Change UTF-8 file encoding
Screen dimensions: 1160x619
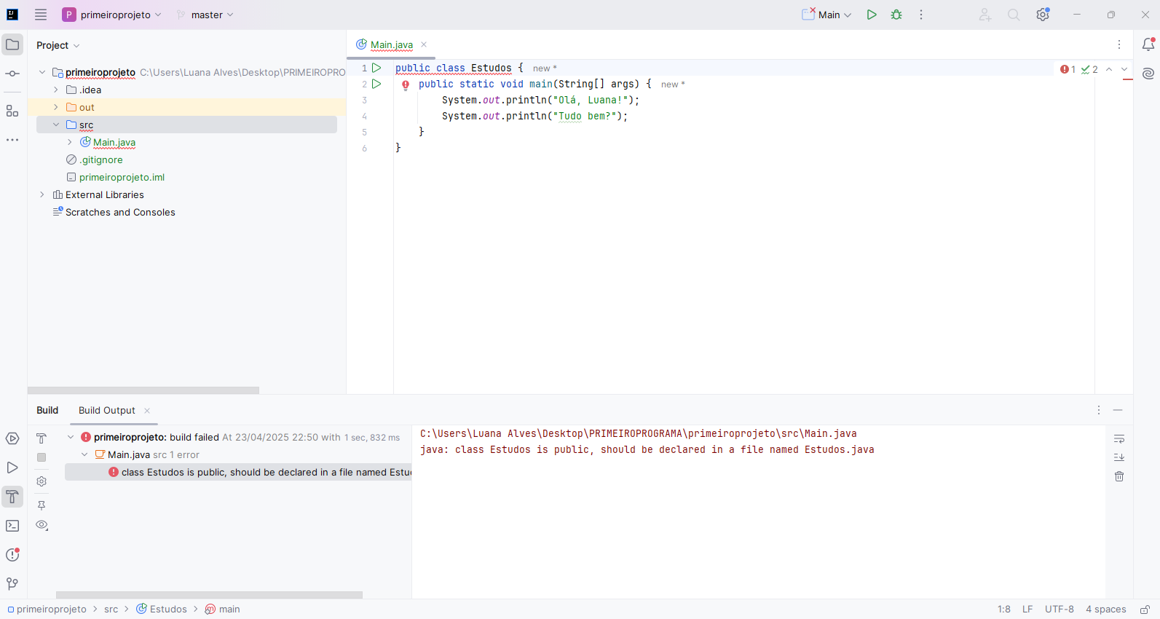[1060, 610]
